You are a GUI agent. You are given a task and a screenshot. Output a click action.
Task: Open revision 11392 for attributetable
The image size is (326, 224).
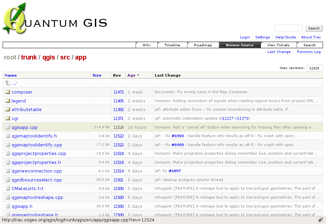(x=118, y=109)
